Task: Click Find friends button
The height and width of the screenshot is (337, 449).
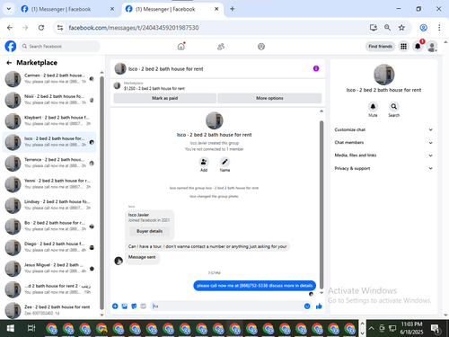Action: (380, 47)
